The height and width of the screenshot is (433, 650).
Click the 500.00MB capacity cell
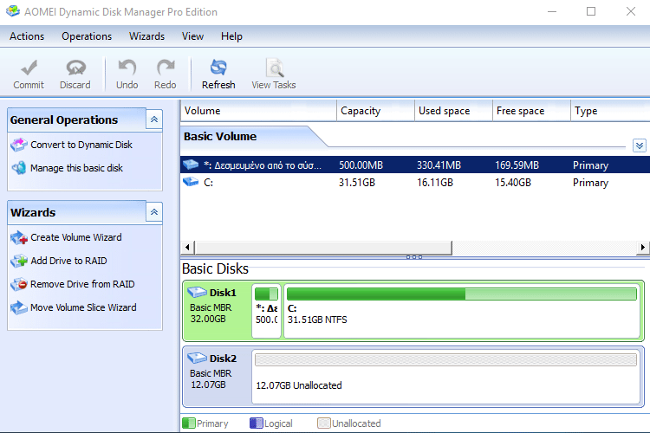click(361, 165)
